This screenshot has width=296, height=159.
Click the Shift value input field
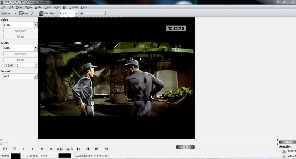point(26,65)
